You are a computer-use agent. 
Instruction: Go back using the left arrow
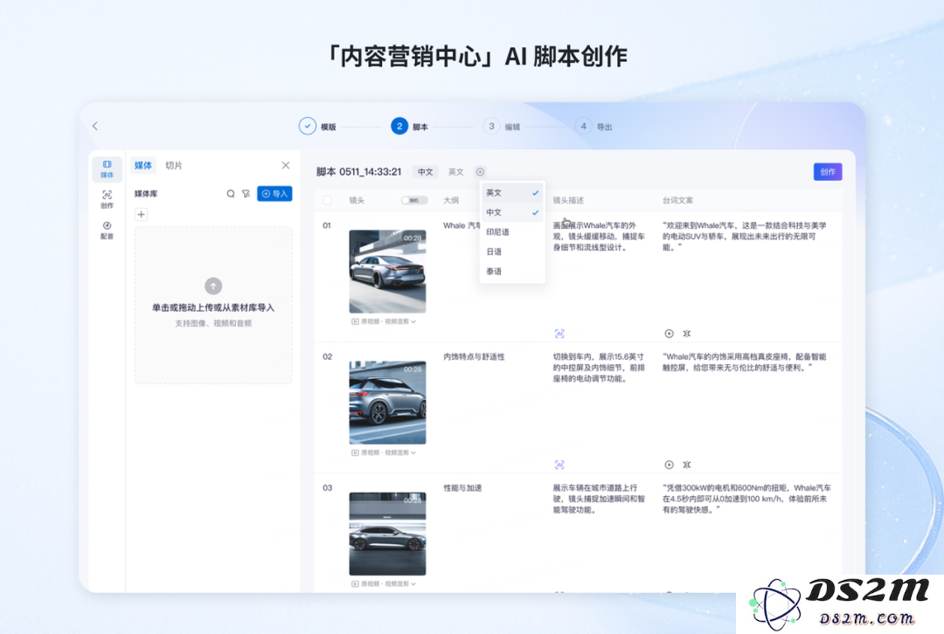click(94, 126)
